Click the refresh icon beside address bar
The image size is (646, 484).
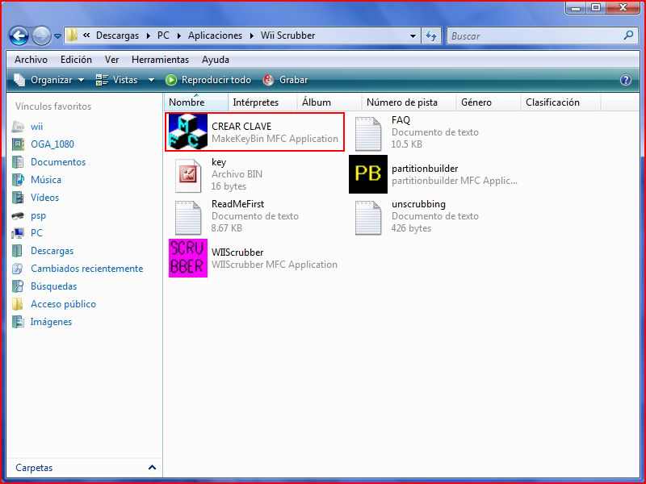(x=431, y=35)
